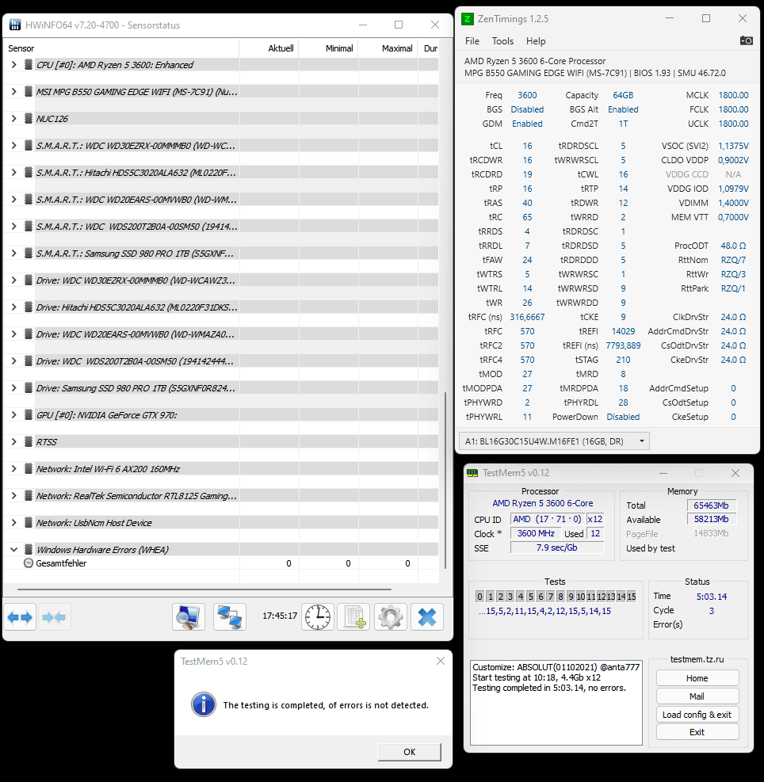Image resolution: width=764 pixels, height=782 pixels.
Task: Click OK in the TestMem5 completion dialog
Action: [409, 752]
